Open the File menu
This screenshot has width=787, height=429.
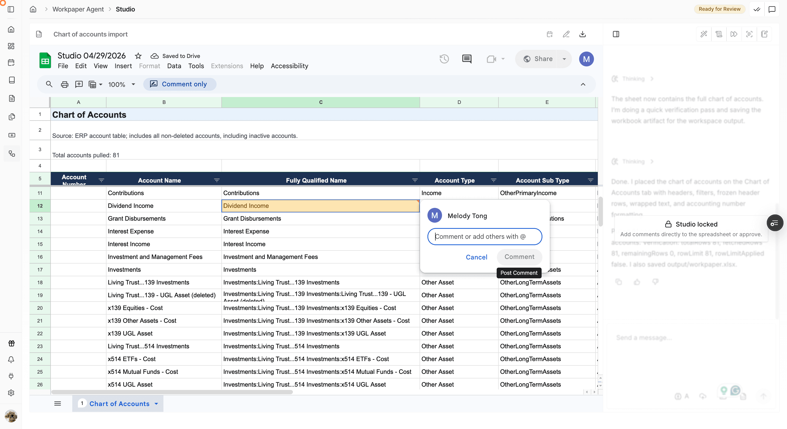63,66
